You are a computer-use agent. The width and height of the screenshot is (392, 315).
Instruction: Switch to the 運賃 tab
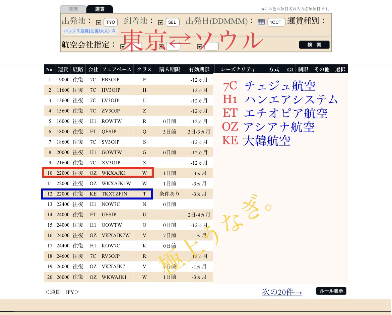point(100,9)
